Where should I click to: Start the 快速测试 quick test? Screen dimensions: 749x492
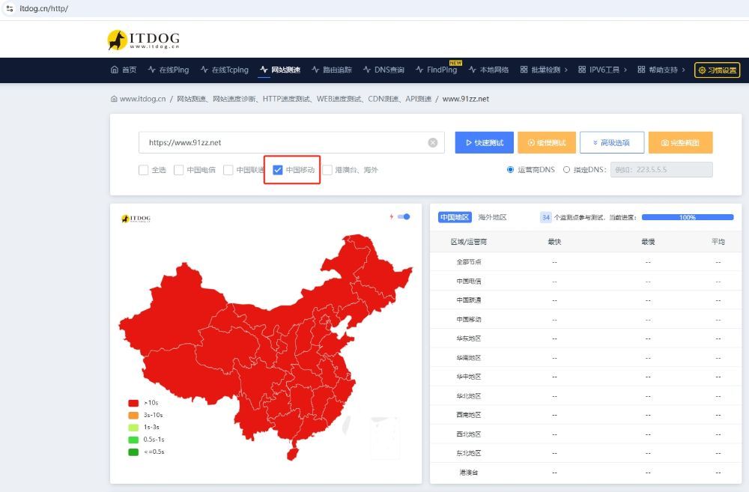coord(485,143)
